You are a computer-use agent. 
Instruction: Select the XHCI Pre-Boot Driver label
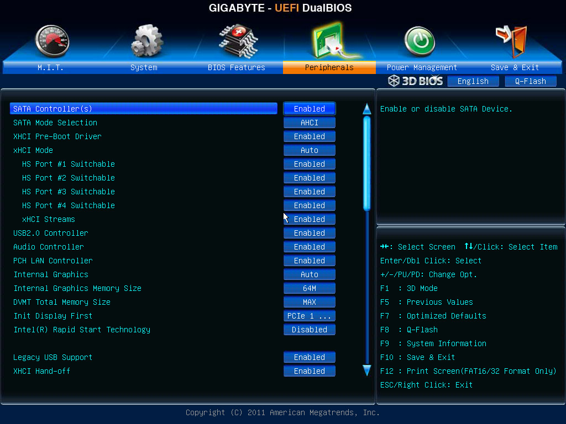pyautogui.click(x=57, y=136)
